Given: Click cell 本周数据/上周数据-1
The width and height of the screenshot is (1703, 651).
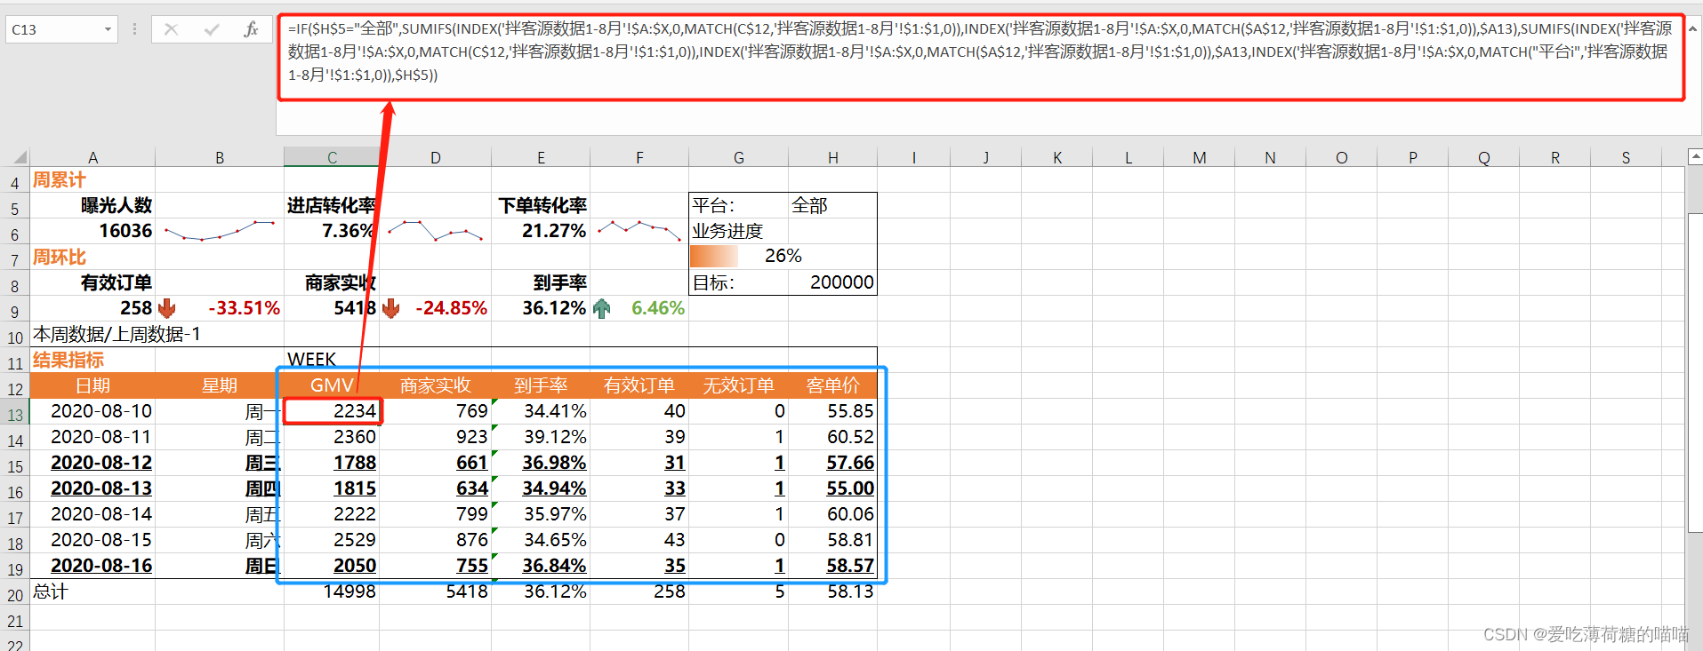Looking at the screenshot, I should pos(116,334).
